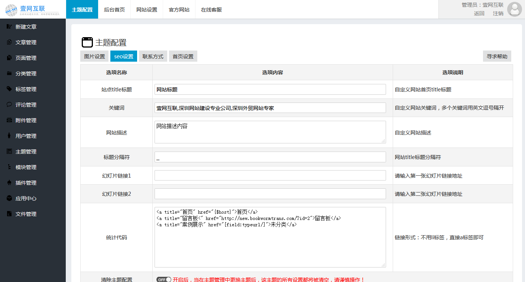Click the 页面管理 pages icon
Image resolution: width=525 pixels, height=282 pixels.
click(x=9, y=58)
